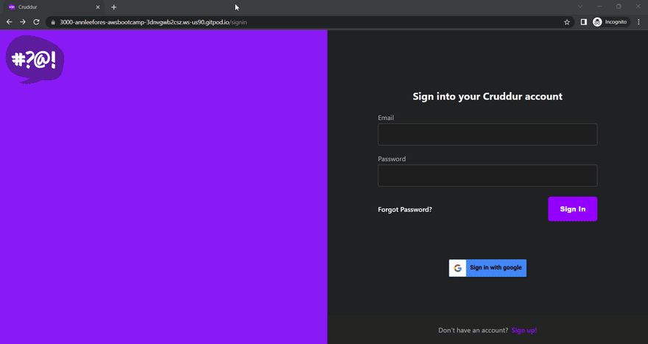
Task: Reload the page with the refresh icon
Action: (x=36, y=22)
